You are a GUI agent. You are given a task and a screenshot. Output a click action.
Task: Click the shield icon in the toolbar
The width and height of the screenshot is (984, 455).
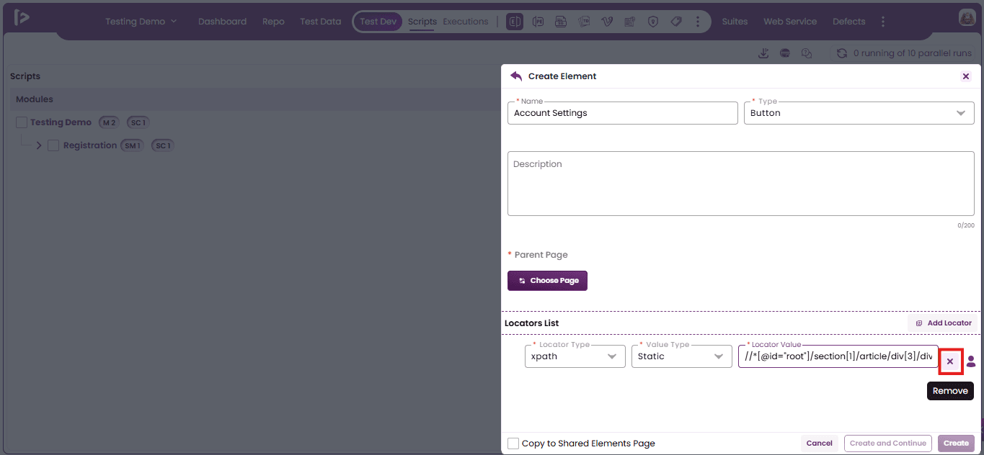[653, 22]
